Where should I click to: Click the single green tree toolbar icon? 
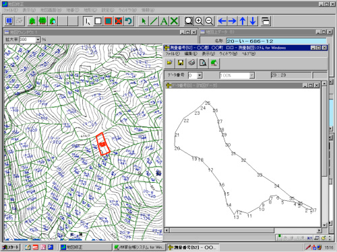coord(32,21)
